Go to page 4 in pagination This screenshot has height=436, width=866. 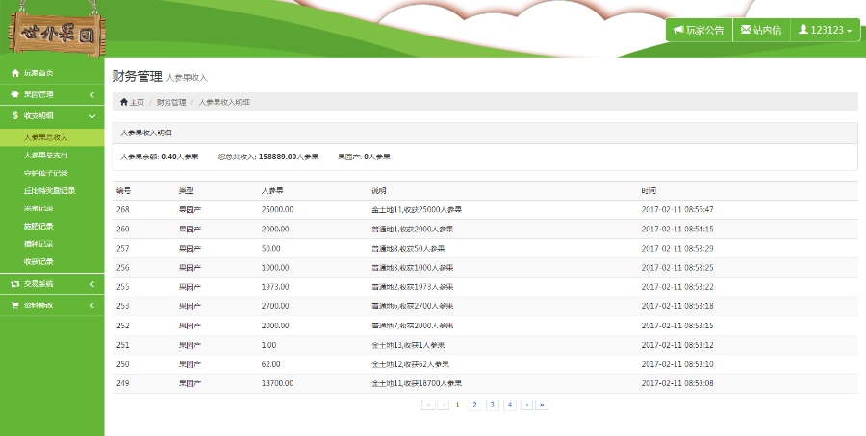(x=510, y=404)
